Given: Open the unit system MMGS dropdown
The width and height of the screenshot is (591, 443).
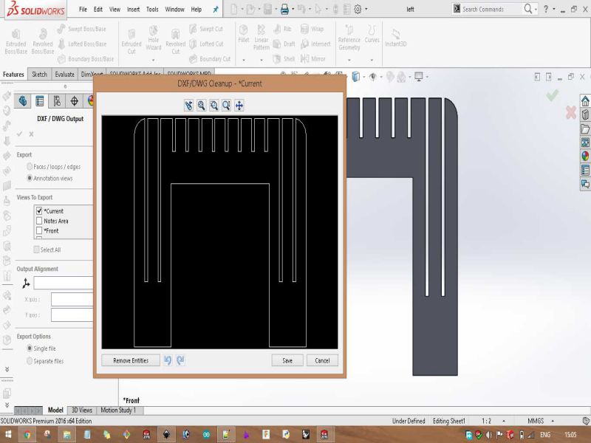Looking at the screenshot, I should [x=553, y=421].
